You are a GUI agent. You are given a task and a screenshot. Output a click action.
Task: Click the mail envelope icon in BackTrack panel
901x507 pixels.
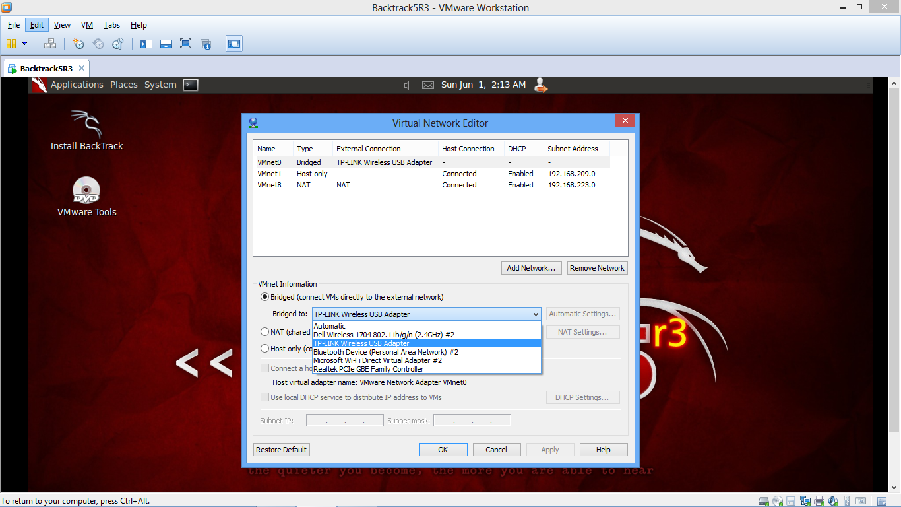(x=428, y=85)
